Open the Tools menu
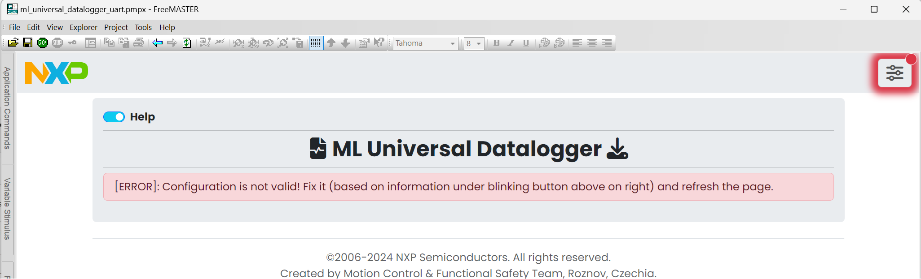921x279 pixels. pyautogui.click(x=143, y=27)
